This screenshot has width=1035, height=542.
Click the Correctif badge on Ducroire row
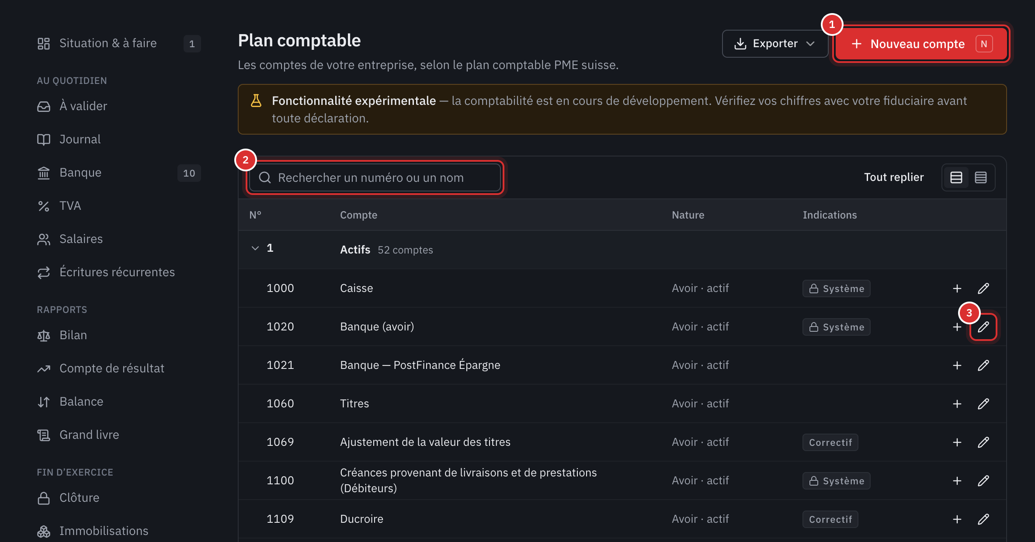tap(830, 519)
